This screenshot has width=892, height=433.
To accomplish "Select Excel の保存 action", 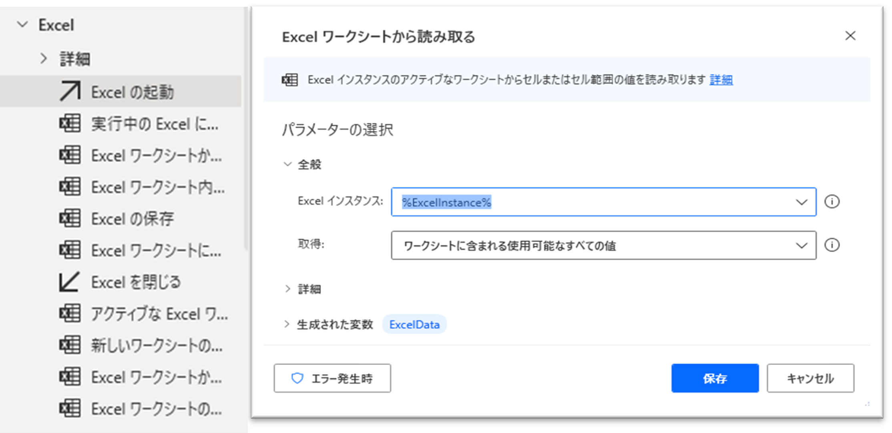I will click(x=132, y=219).
